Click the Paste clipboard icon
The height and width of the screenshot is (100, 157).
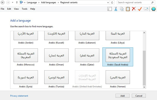click(128, 9)
